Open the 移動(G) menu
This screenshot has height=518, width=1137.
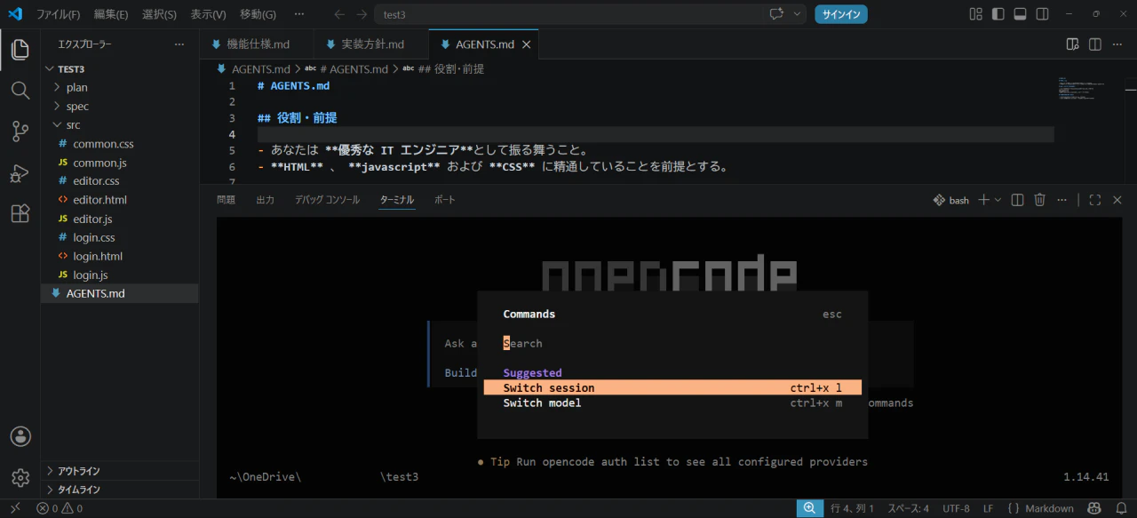pyautogui.click(x=258, y=14)
